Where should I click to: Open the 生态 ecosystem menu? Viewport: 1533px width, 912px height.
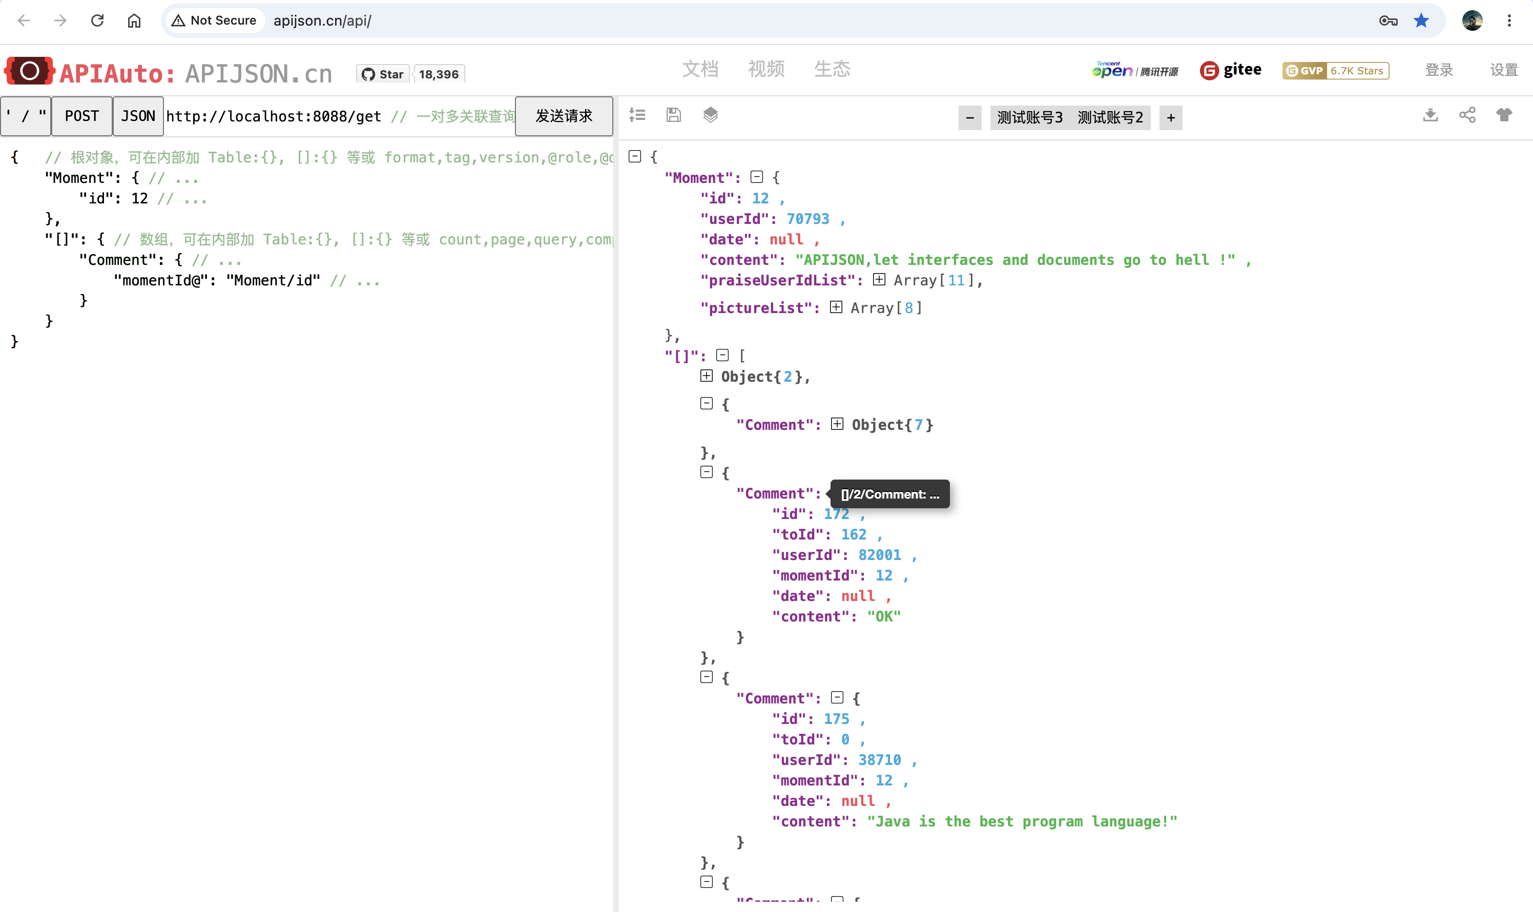click(x=832, y=69)
